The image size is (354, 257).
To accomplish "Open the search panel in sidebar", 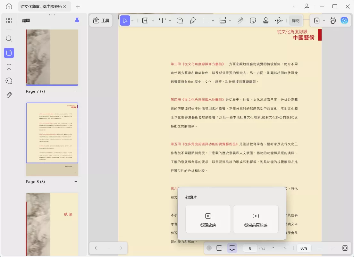I will click(9, 38).
